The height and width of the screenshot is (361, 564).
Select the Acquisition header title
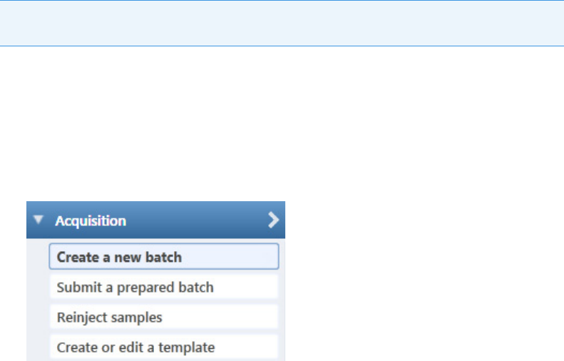[x=91, y=220]
